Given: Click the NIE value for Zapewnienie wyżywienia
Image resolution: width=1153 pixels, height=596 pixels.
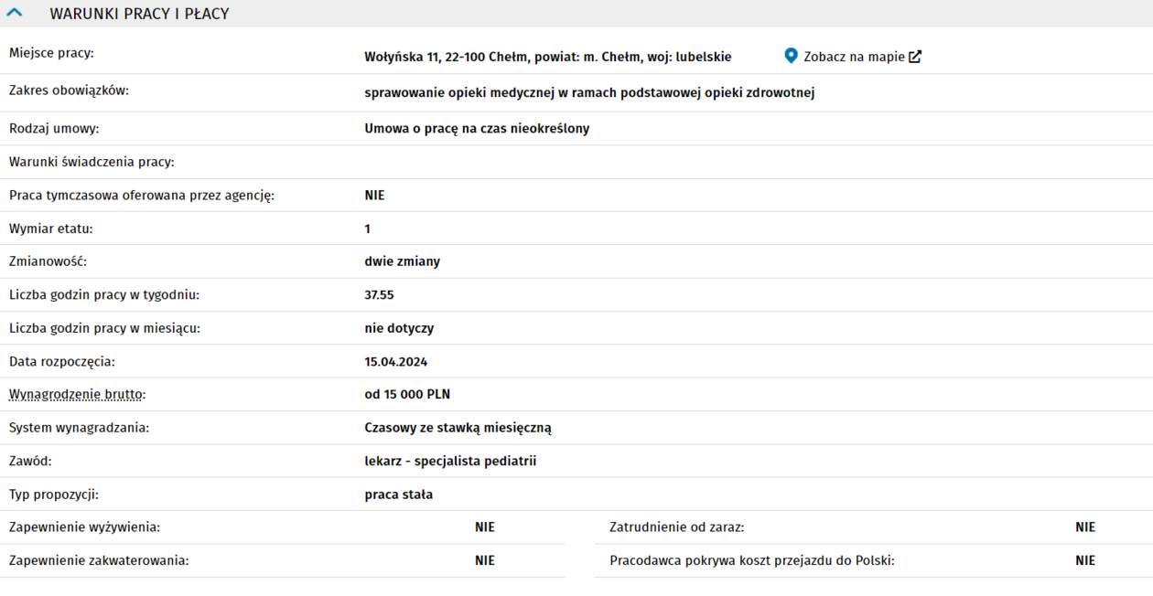Looking at the screenshot, I should pyautogui.click(x=484, y=527).
